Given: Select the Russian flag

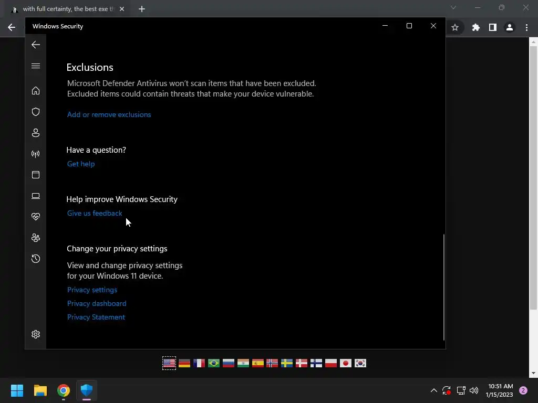Looking at the screenshot, I should (x=229, y=363).
